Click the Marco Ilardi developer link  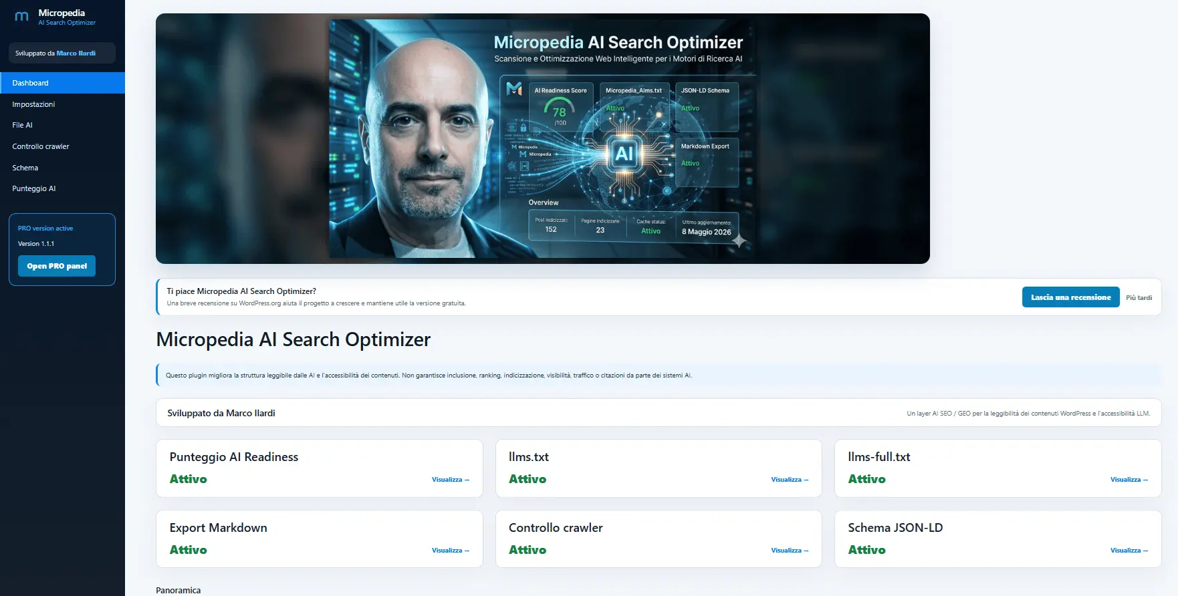(76, 53)
